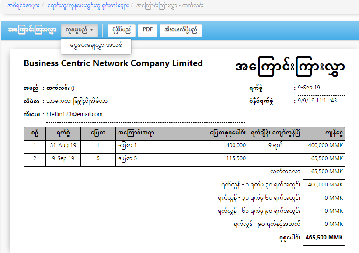Click balance 400,000 MMK in row 1
This screenshot has height=253, width=359.
pyautogui.click(x=325, y=145)
